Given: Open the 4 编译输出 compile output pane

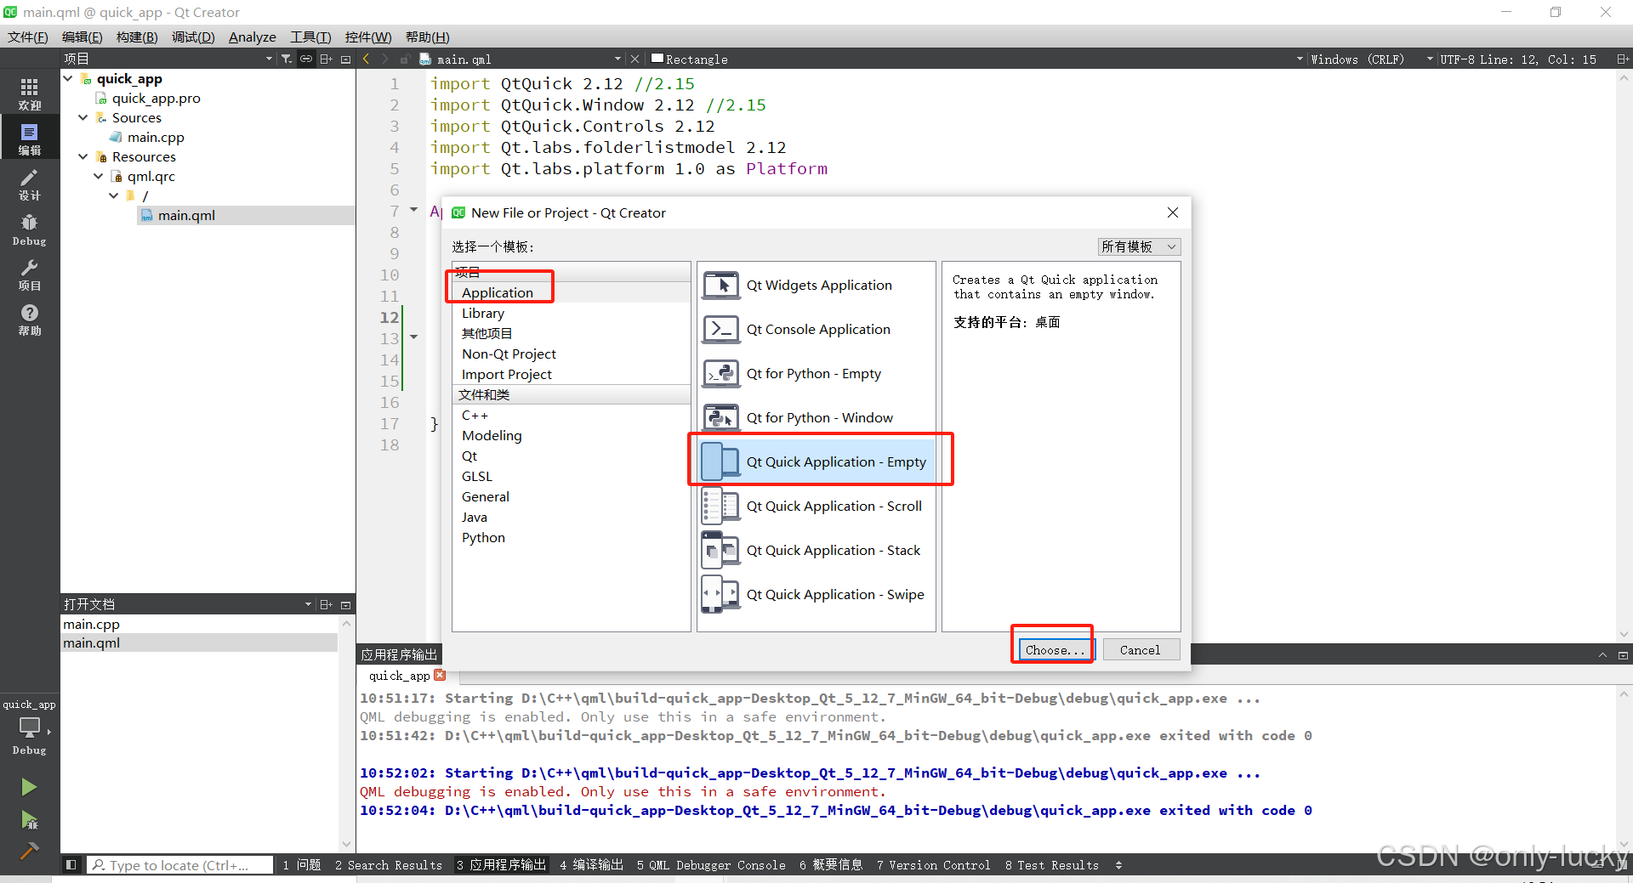Looking at the screenshot, I should pyautogui.click(x=592, y=864).
